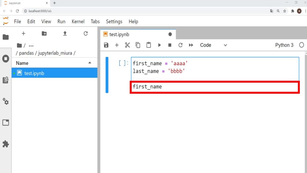
Task: Cut the selected cell with scissors icon
Action: [127, 45]
